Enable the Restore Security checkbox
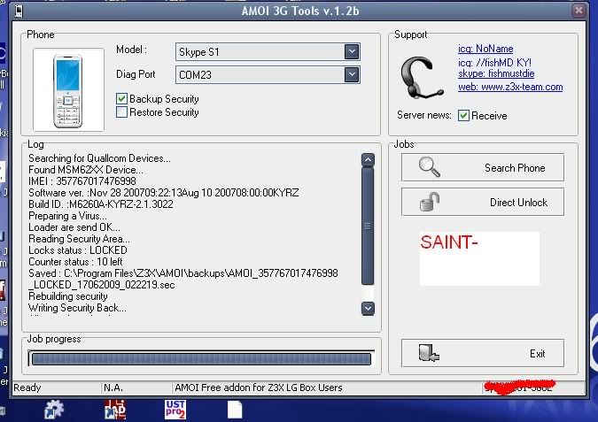This screenshot has width=598, height=422. pos(122,112)
